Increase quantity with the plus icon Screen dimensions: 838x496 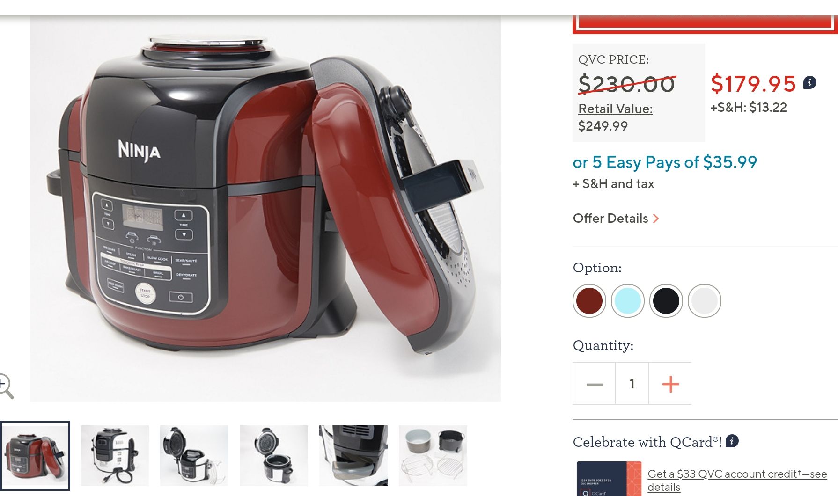[670, 384]
